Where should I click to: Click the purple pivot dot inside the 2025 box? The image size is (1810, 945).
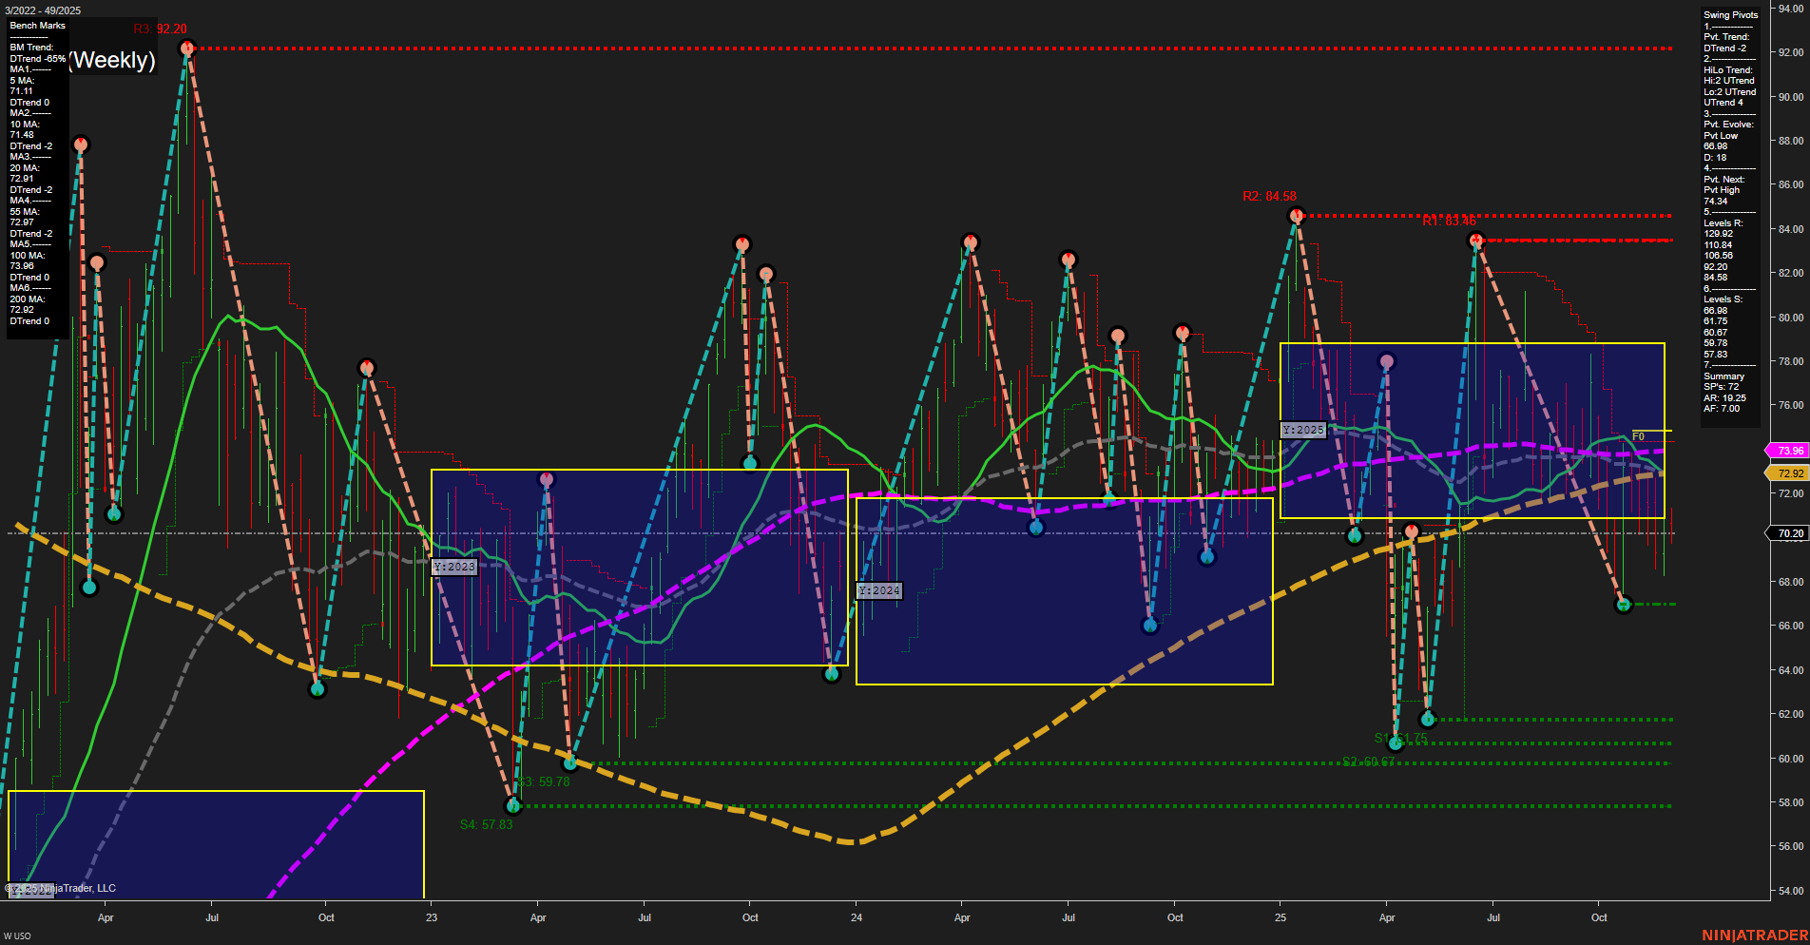(x=1387, y=360)
